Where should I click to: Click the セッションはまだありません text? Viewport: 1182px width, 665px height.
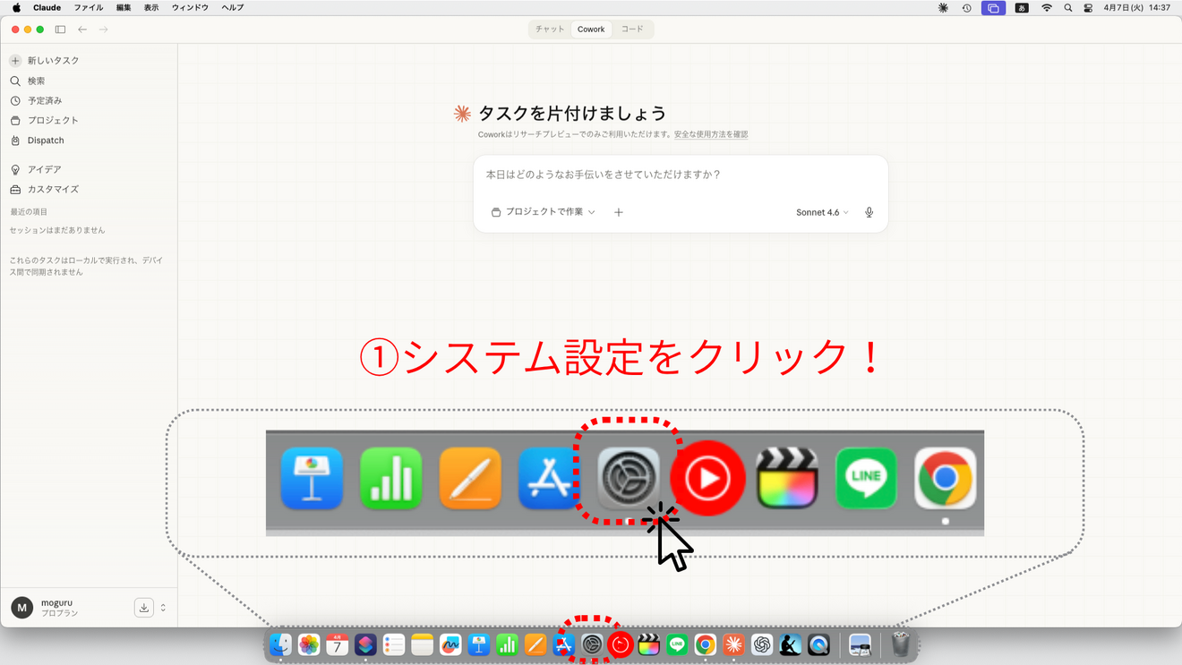click(x=57, y=230)
